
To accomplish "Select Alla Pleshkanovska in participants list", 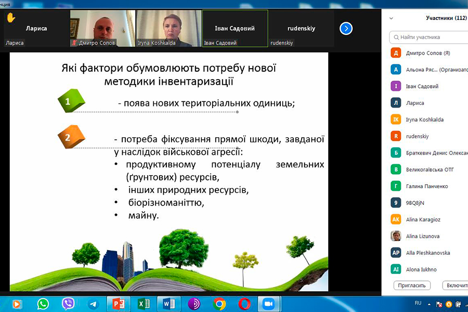I will point(428,253).
